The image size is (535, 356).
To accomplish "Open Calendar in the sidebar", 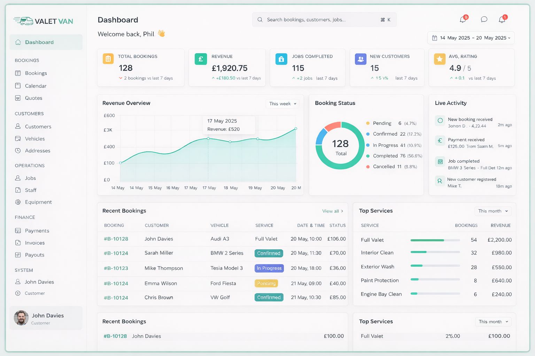I will [36, 86].
